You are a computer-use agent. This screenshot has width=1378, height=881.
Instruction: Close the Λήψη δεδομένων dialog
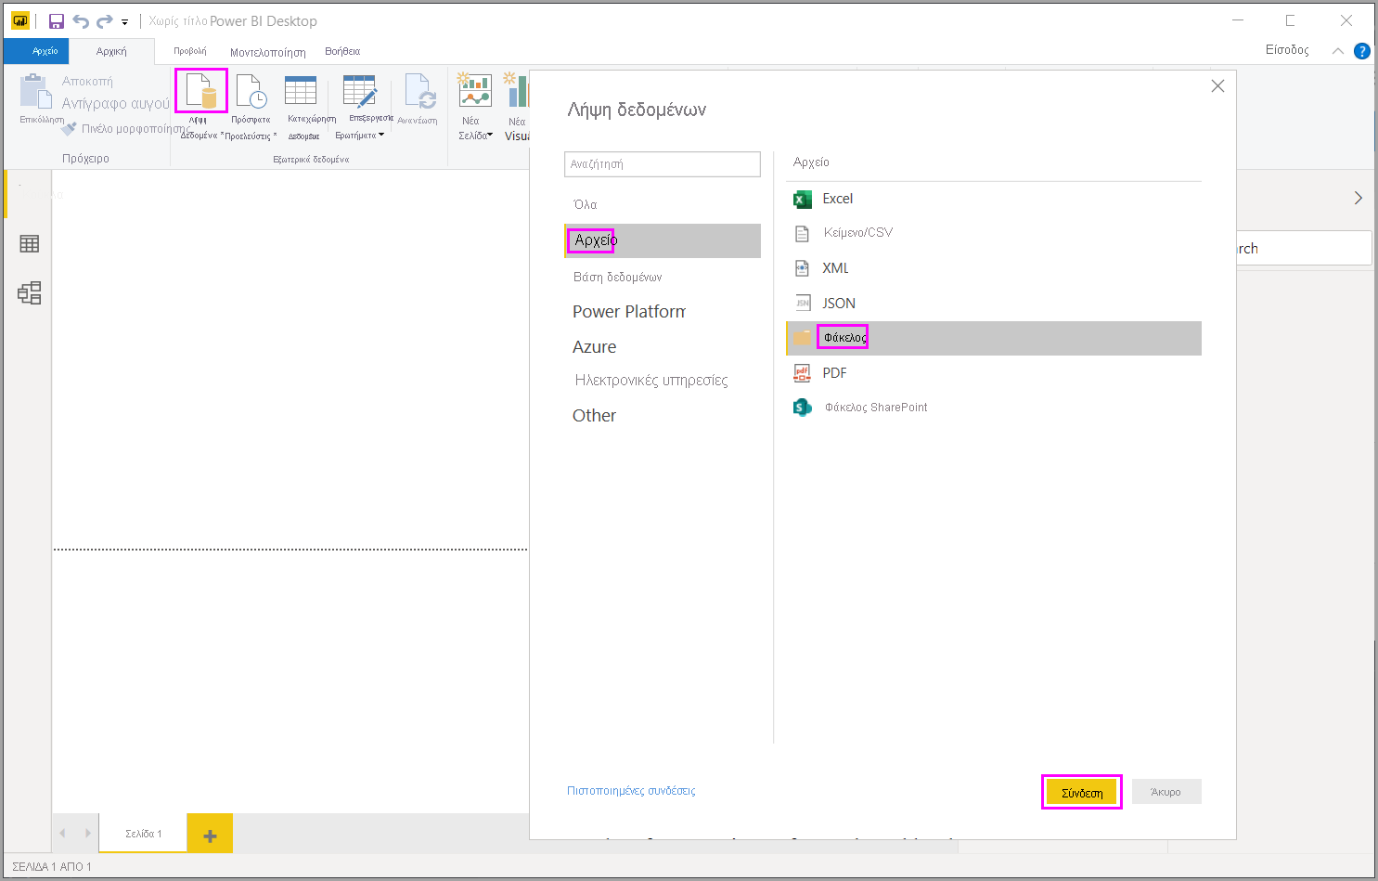click(1218, 86)
